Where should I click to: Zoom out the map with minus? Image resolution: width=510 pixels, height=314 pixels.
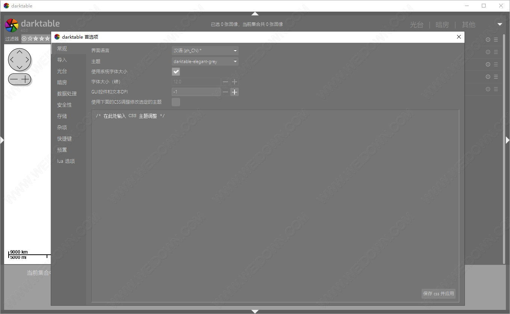tap(14, 79)
